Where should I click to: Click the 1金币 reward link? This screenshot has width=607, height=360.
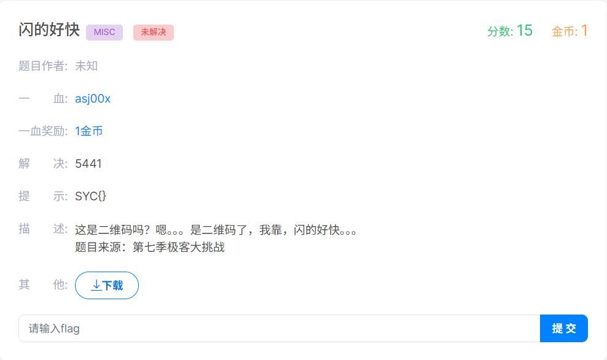click(88, 131)
